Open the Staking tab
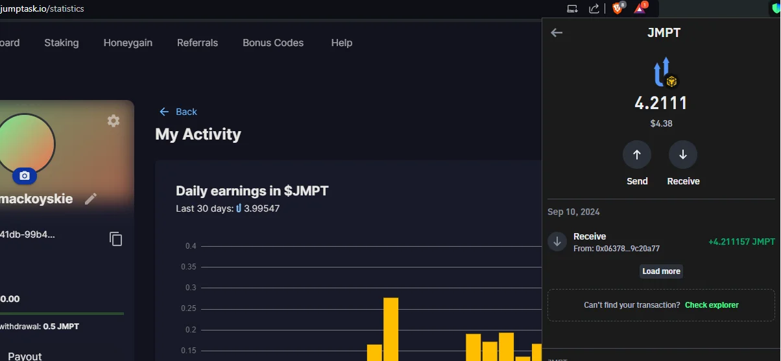Viewport: 781px width, 361px height. 62,43
